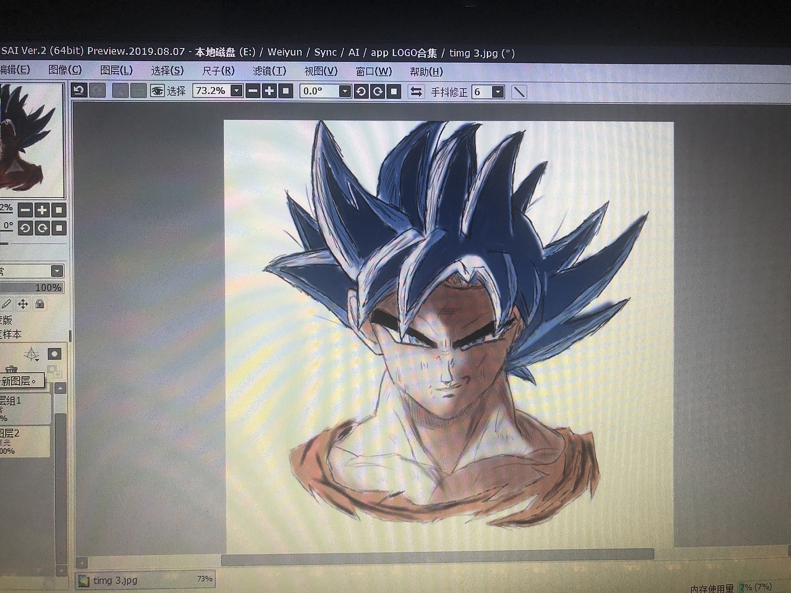The image size is (791, 593).
Task: Toggle the straight line drawing mode icon
Action: coord(520,92)
